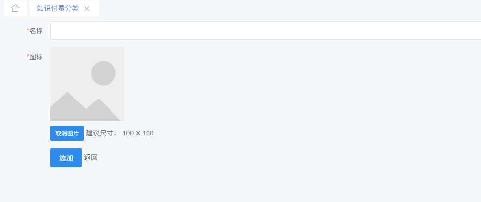Select the sun circle in placeholder image
The height and width of the screenshot is (202, 481).
103,73
